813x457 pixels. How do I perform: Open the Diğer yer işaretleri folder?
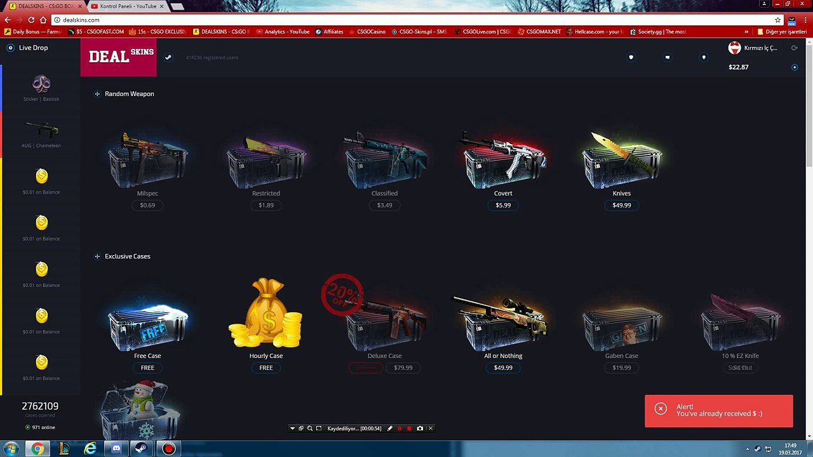782,32
